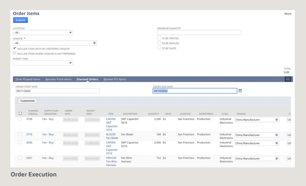Expand vendor dropdown for order 4306
The image size is (306, 186).
[277, 143]
